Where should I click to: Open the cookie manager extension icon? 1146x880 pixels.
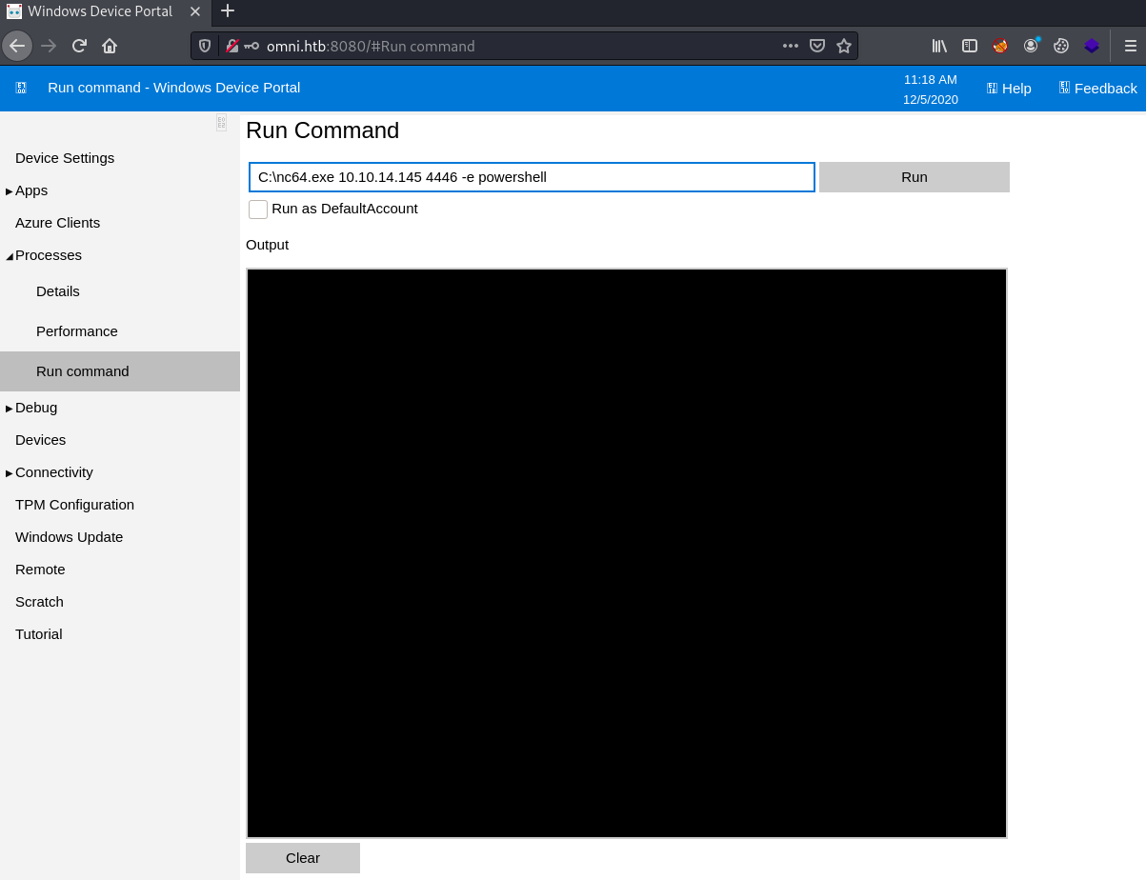tap(1060, 45)
